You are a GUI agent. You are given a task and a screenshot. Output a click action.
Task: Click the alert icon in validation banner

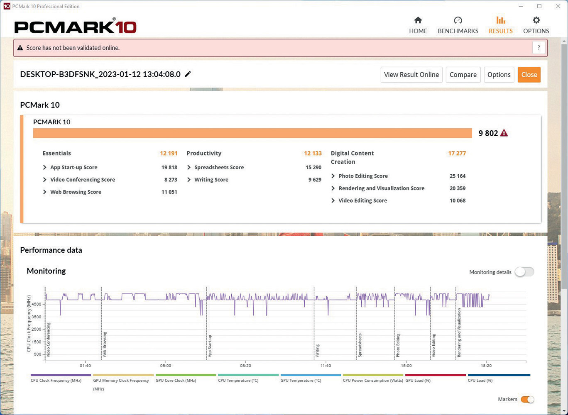20,48
